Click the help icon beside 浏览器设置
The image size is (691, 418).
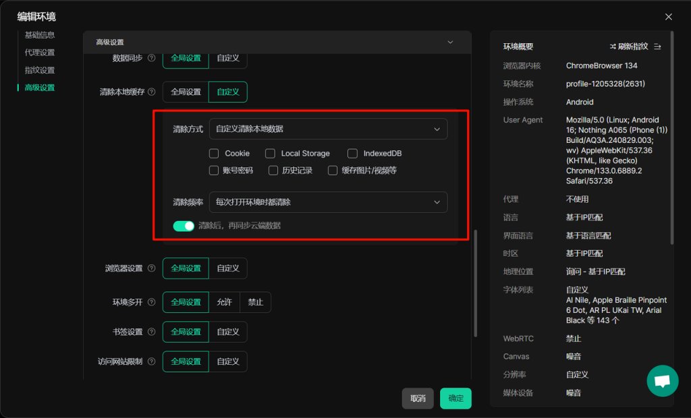tap(151, 268)
